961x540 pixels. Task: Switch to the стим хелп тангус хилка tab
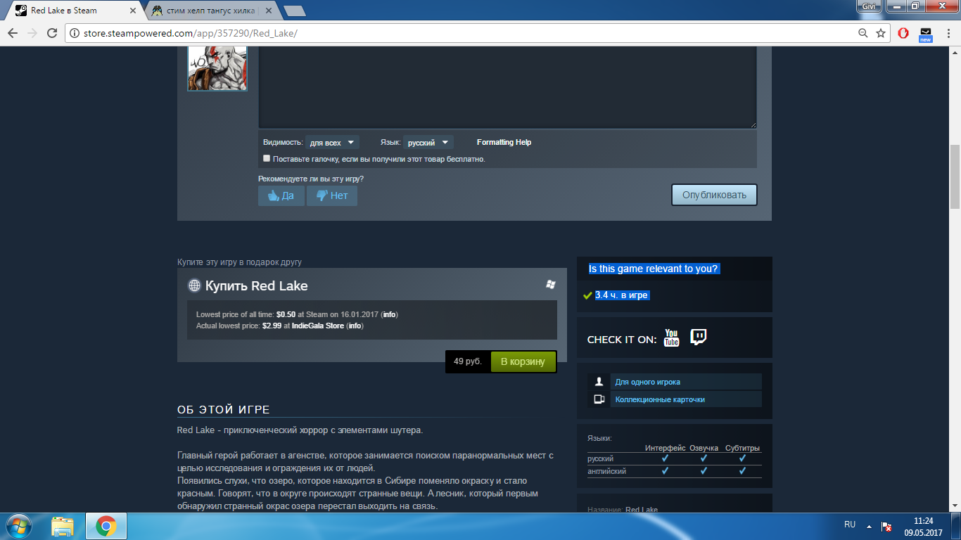210,11
